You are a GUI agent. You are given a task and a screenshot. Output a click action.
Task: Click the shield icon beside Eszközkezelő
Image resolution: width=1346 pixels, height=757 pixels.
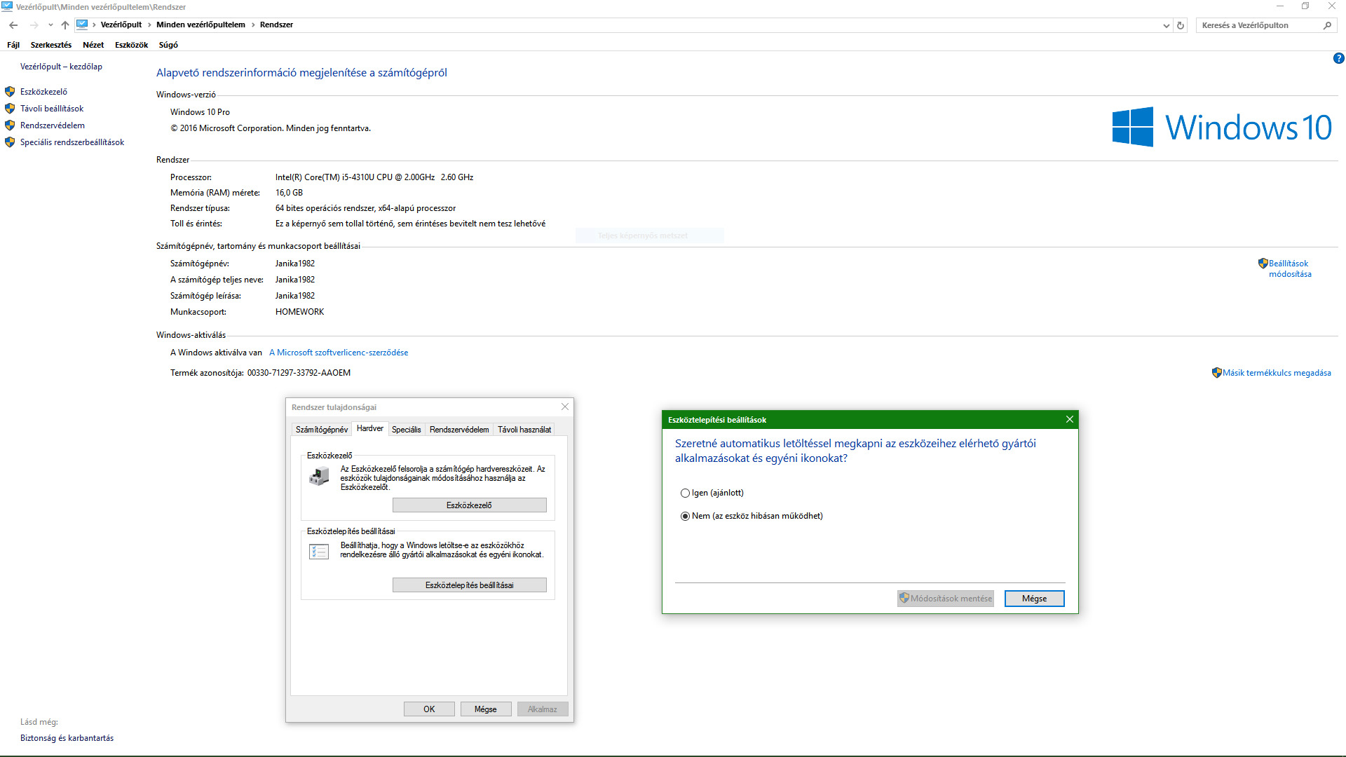coord(10,92)
